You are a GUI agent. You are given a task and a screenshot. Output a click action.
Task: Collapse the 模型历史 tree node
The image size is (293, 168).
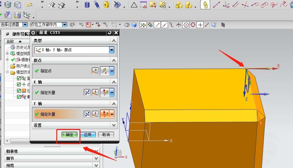(x=7, y=72)
